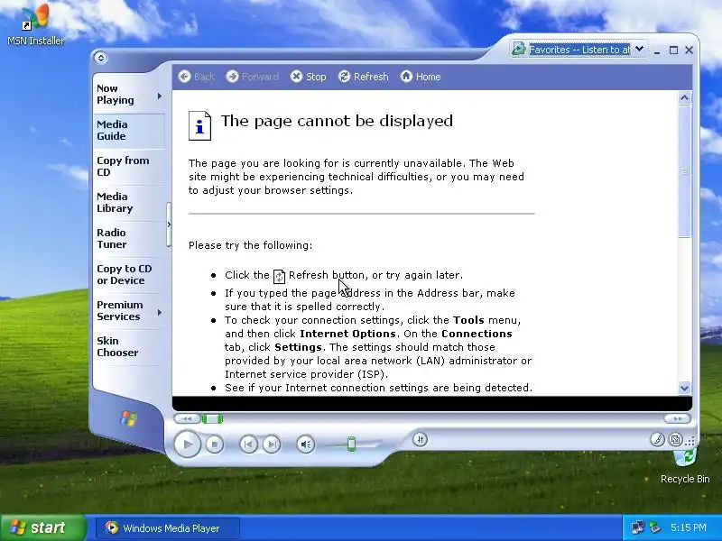Stop loading the Media Guide page
Screen dimensions: 722x541
click(x=308, y=77)
